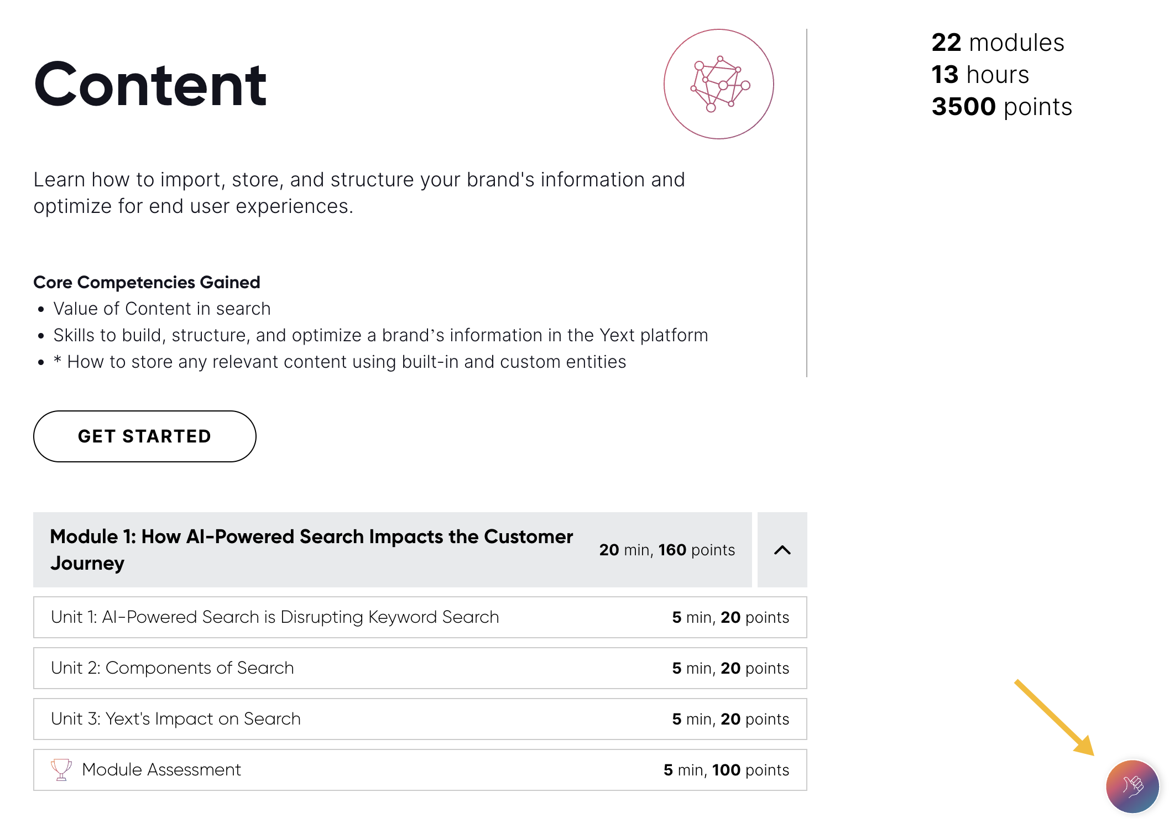Click the 3500 points stat

click(x=1002, y=107)
